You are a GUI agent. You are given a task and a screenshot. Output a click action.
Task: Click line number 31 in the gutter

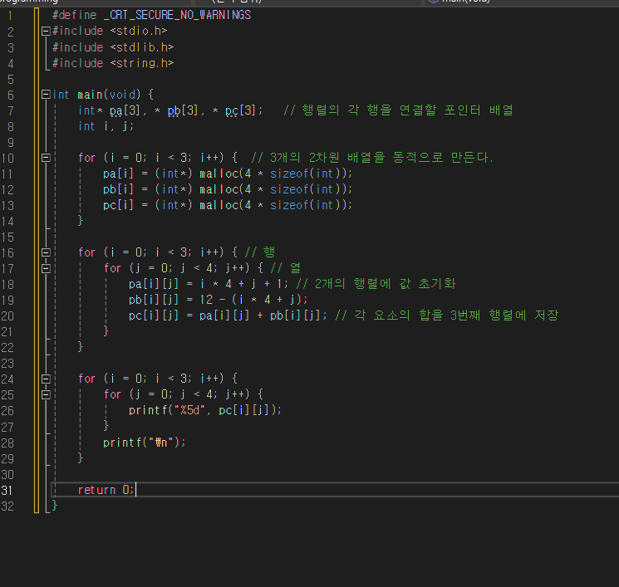point(7,491)
